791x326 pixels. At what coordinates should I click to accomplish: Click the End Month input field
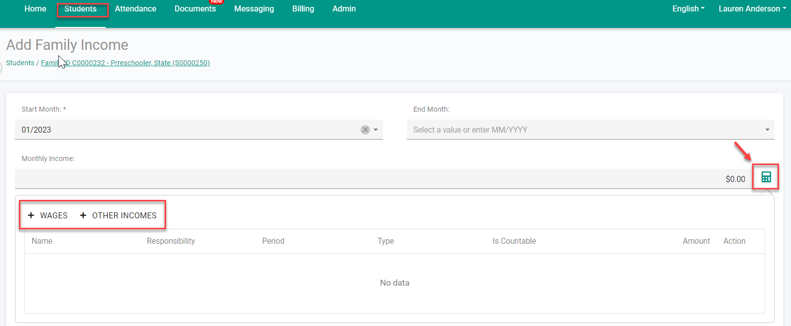pos(584,130)
